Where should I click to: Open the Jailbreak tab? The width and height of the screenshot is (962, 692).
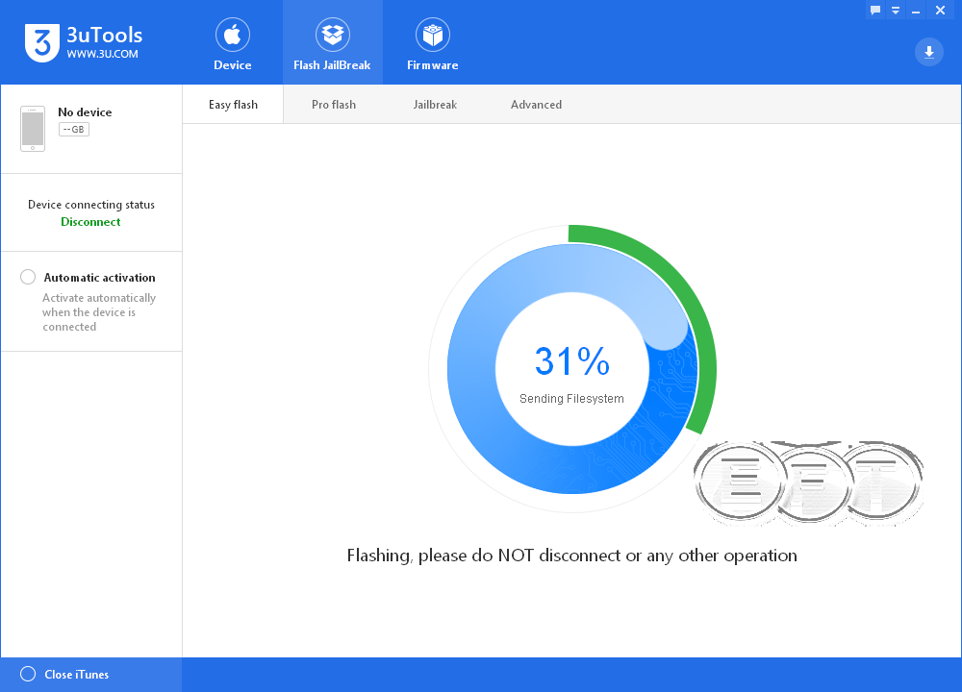pyautogui.click(x=435, y=105)
